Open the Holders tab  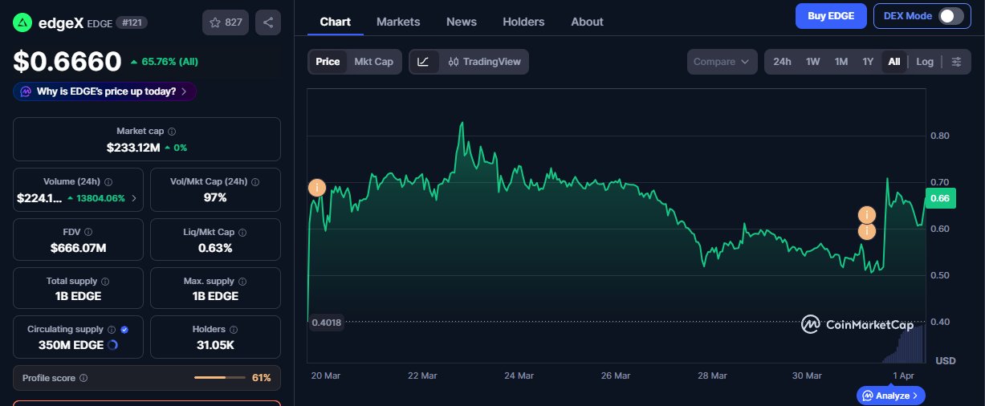[x=523, y=22]
